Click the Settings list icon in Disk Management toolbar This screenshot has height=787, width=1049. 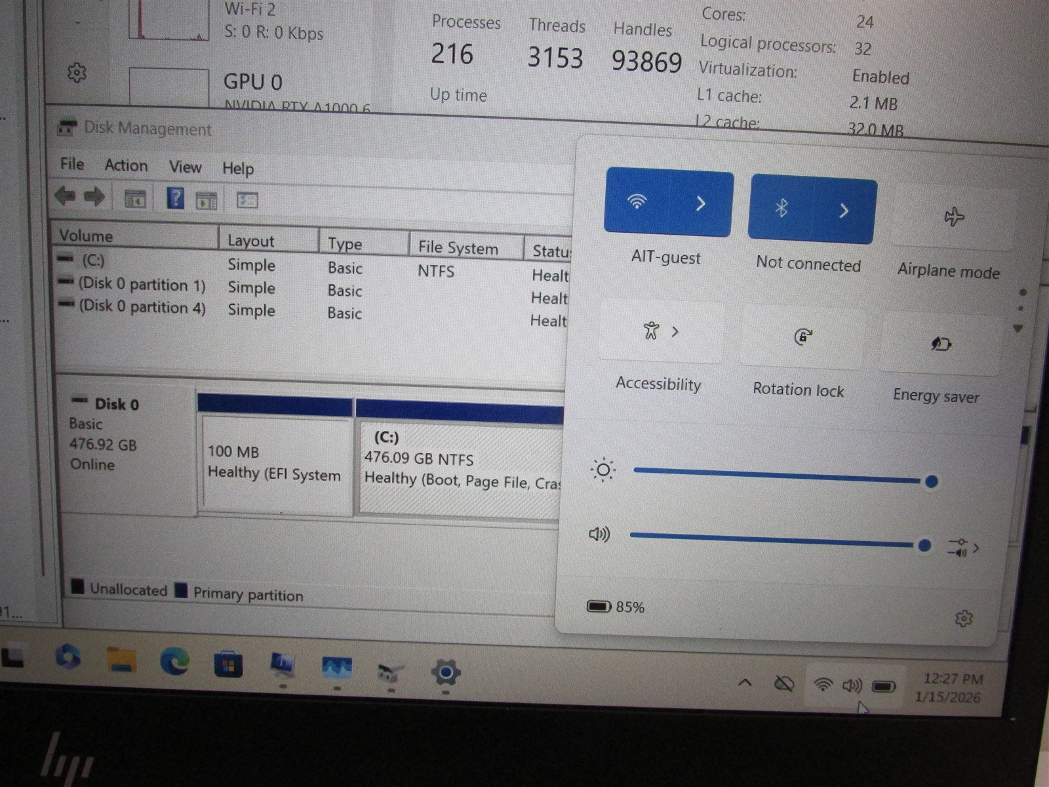coord(247,200)
